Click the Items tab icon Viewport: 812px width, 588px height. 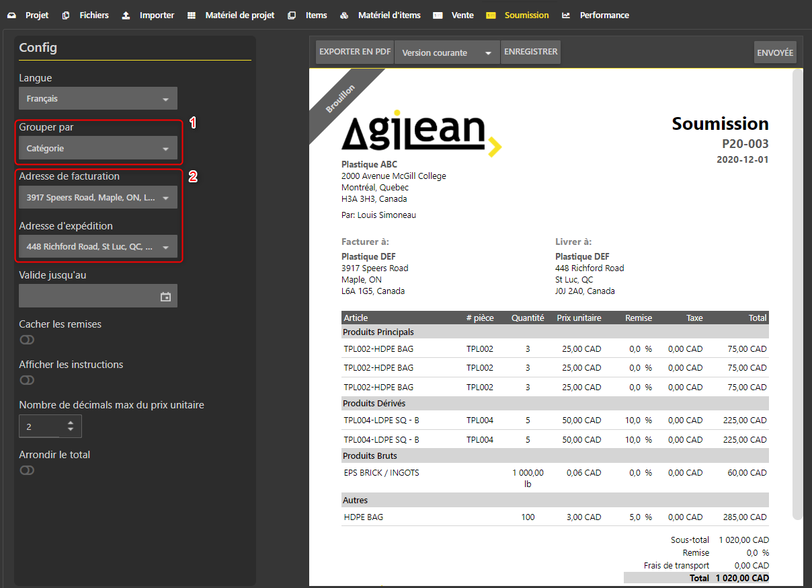coord(292,15)
